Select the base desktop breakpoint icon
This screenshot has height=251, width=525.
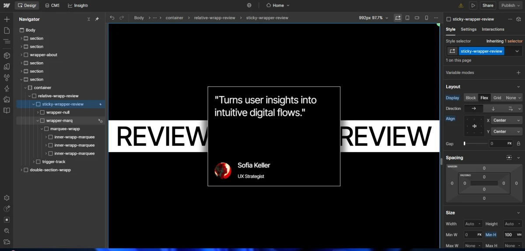coord(397,18)
